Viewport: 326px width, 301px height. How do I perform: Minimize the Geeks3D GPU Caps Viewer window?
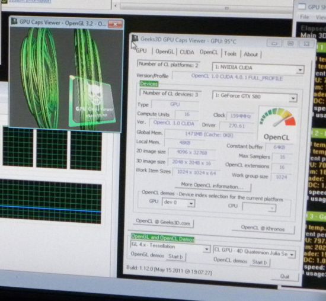pos(274,43)
